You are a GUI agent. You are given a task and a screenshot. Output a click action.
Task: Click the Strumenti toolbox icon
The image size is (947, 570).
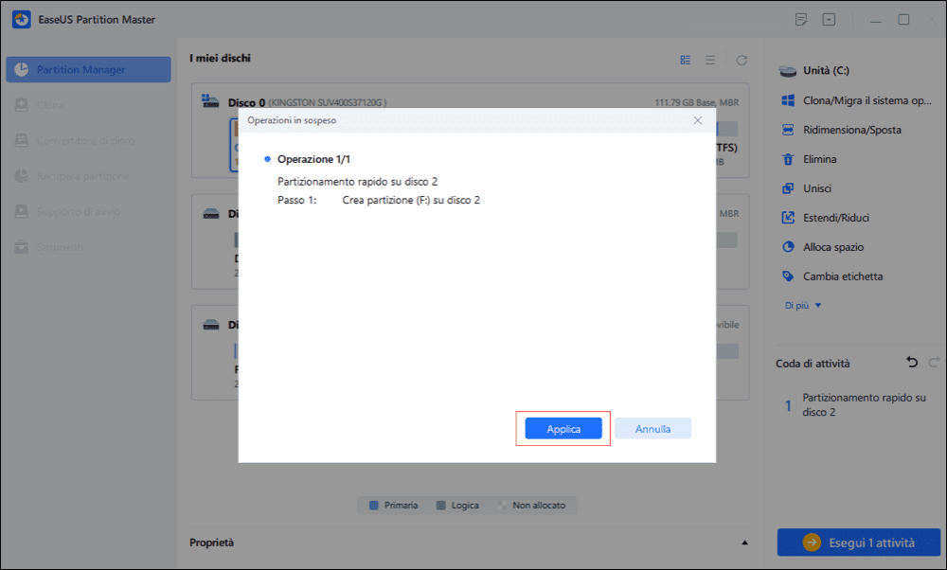coord(22,247)
